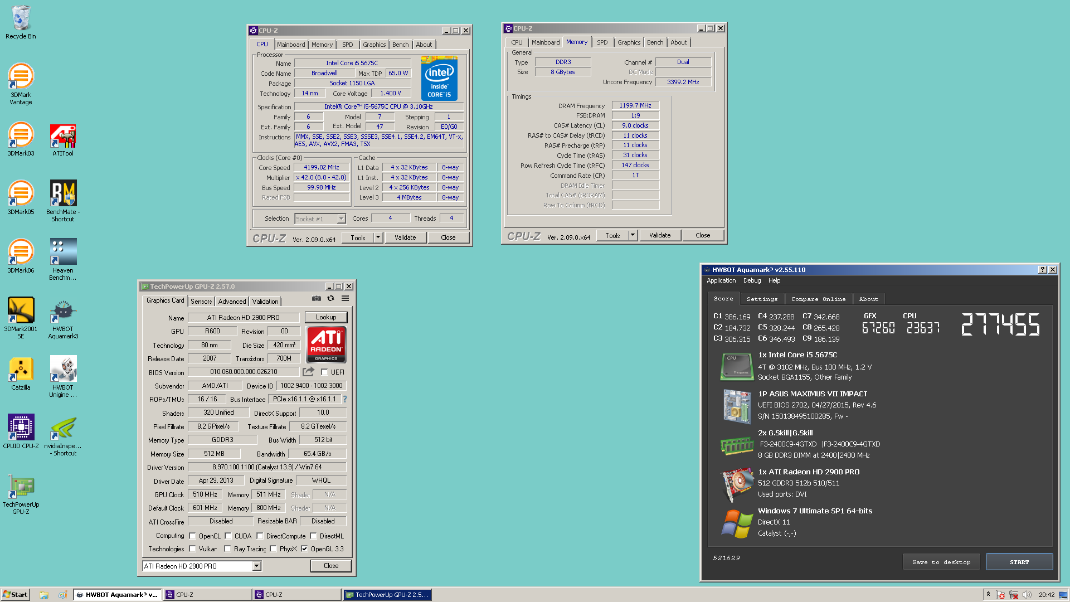This screenshot has height=602, width=1070.
Task: Open Socket #1 selection dropdown in CPU-Z
Action: pos(341,219)
